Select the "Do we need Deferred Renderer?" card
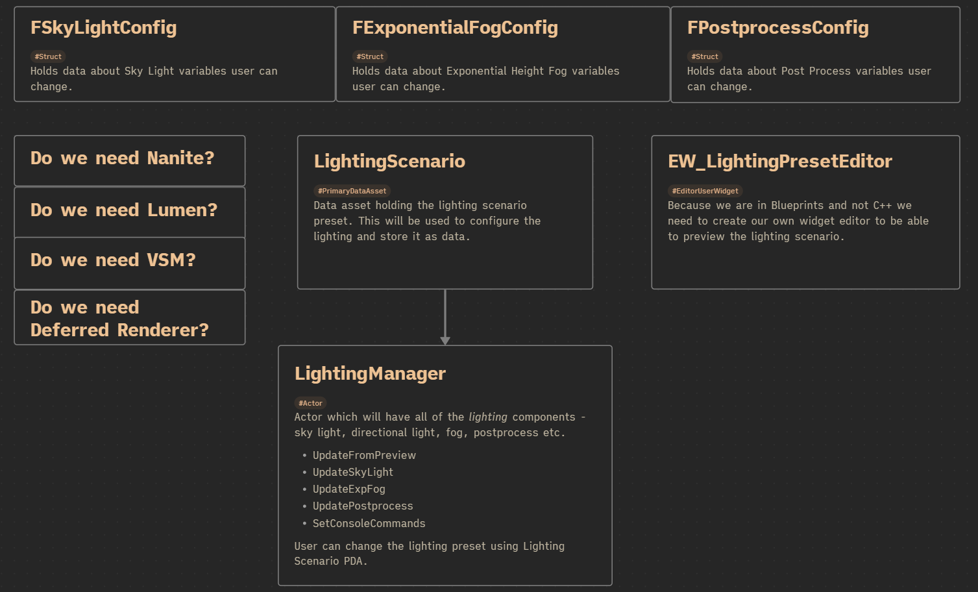The width and height of the screenshot is (978, 592). tap(129, 318)
